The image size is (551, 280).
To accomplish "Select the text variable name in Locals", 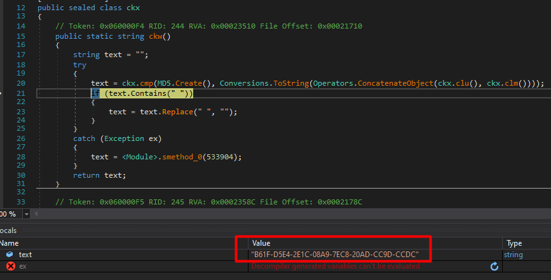I will pyautogui.click(x=25, y=255).
